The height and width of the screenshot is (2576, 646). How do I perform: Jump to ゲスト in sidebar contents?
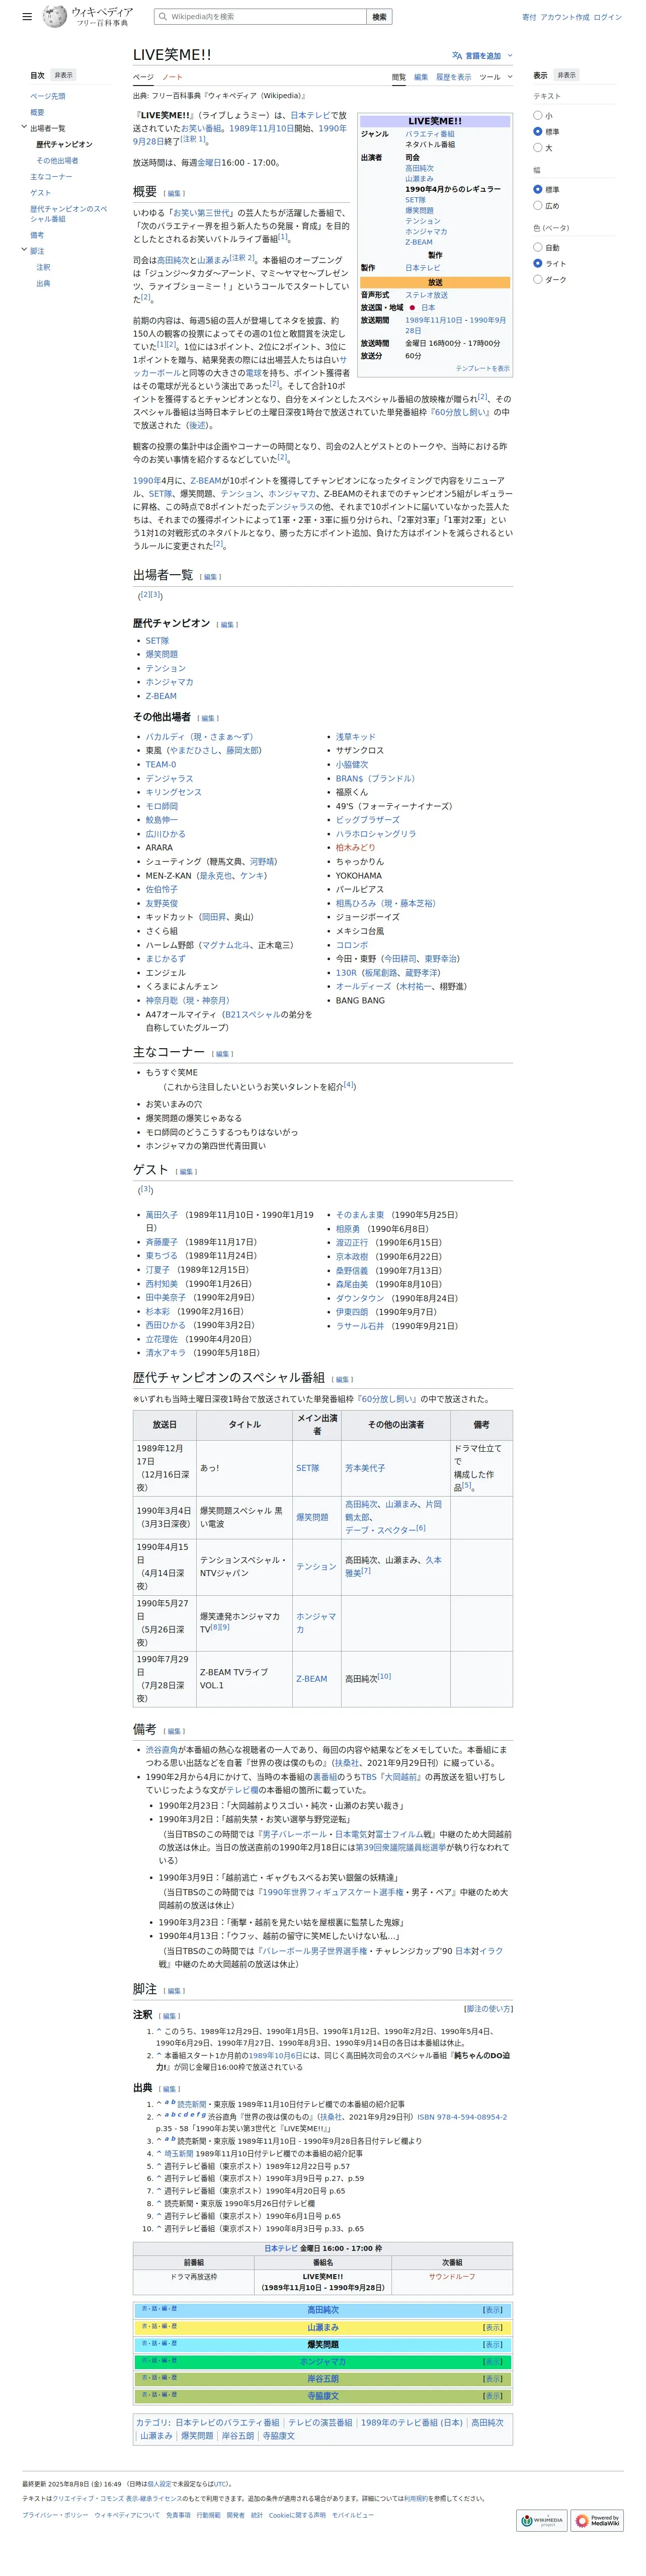pyautogui.click(x=40, y=192)
